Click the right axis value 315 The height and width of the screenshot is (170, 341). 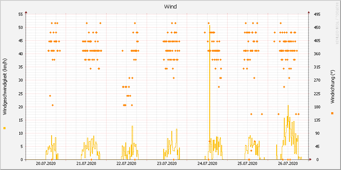317,67
